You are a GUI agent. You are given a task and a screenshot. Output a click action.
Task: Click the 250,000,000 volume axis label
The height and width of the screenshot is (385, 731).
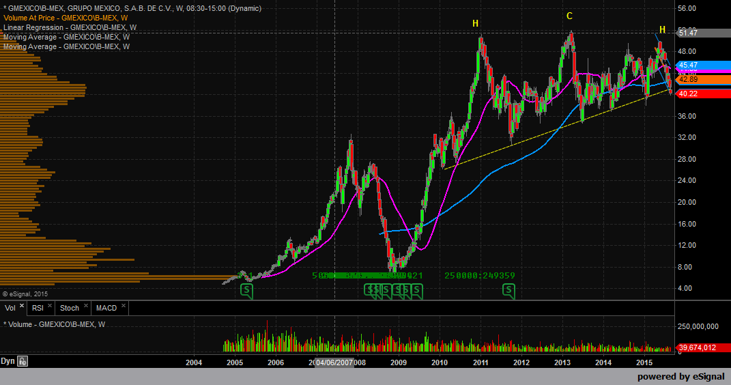pyautogui.click(x=698, y=327)
